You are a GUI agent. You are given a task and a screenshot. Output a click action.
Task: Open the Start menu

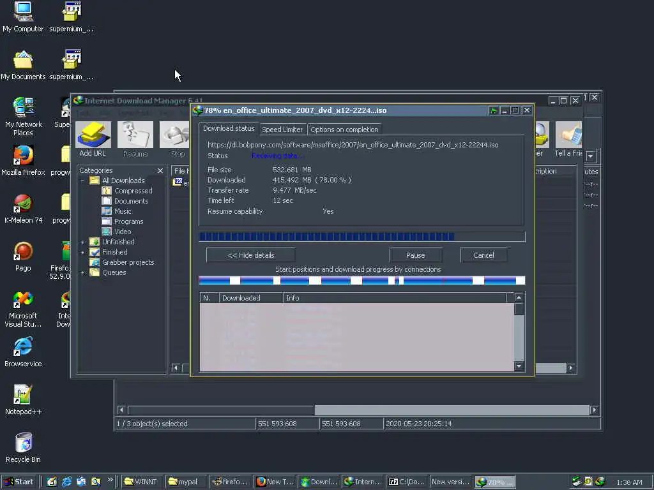pos(19,482)
